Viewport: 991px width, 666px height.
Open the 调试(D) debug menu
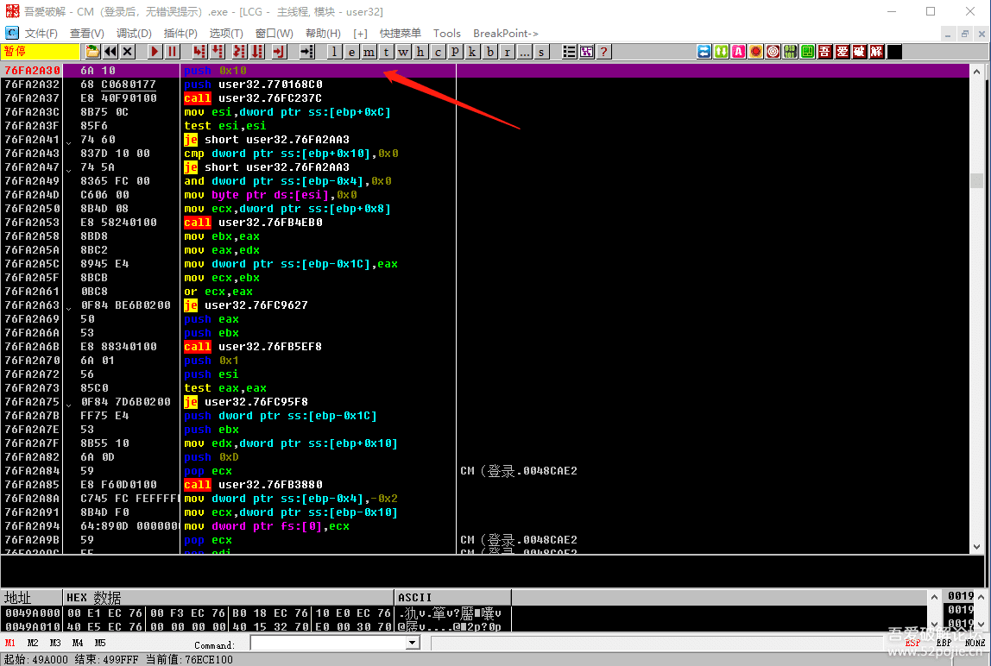tap(134, 33)
